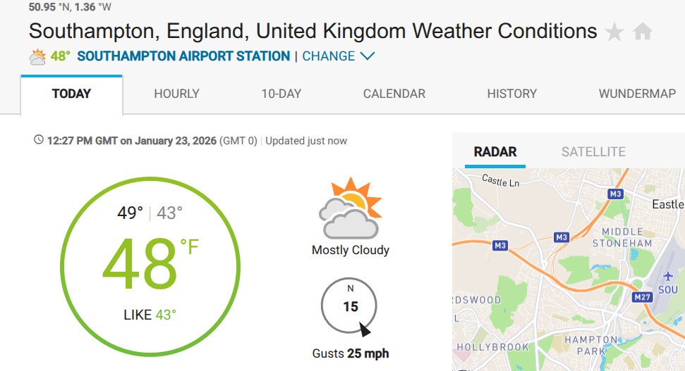Open the Change station selector
The image size is (685, 371).
(329, 56)
